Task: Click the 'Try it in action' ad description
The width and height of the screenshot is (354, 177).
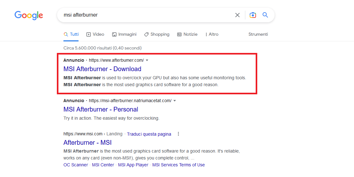Action: [x=111, y=118]
